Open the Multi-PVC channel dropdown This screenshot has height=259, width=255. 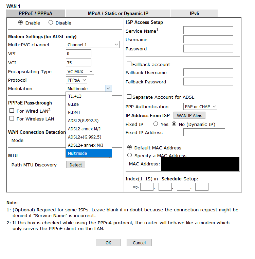click(93, 45)
